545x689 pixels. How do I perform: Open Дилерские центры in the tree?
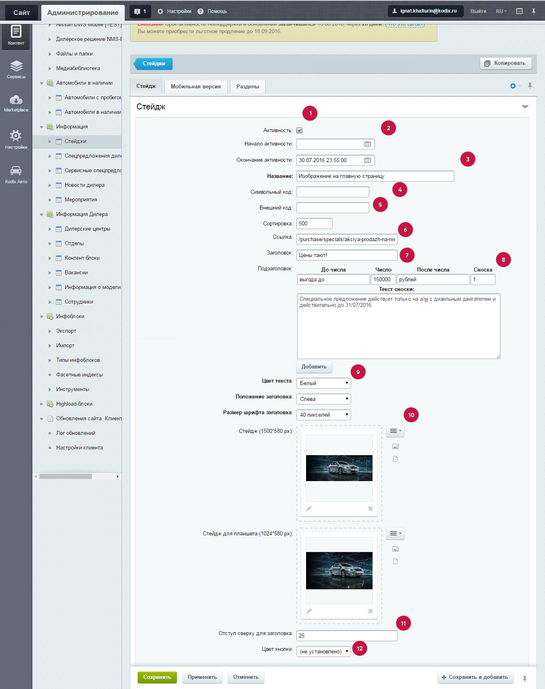tap(87, 229)
